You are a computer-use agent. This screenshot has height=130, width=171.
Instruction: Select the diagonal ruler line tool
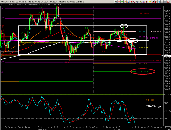140,2
